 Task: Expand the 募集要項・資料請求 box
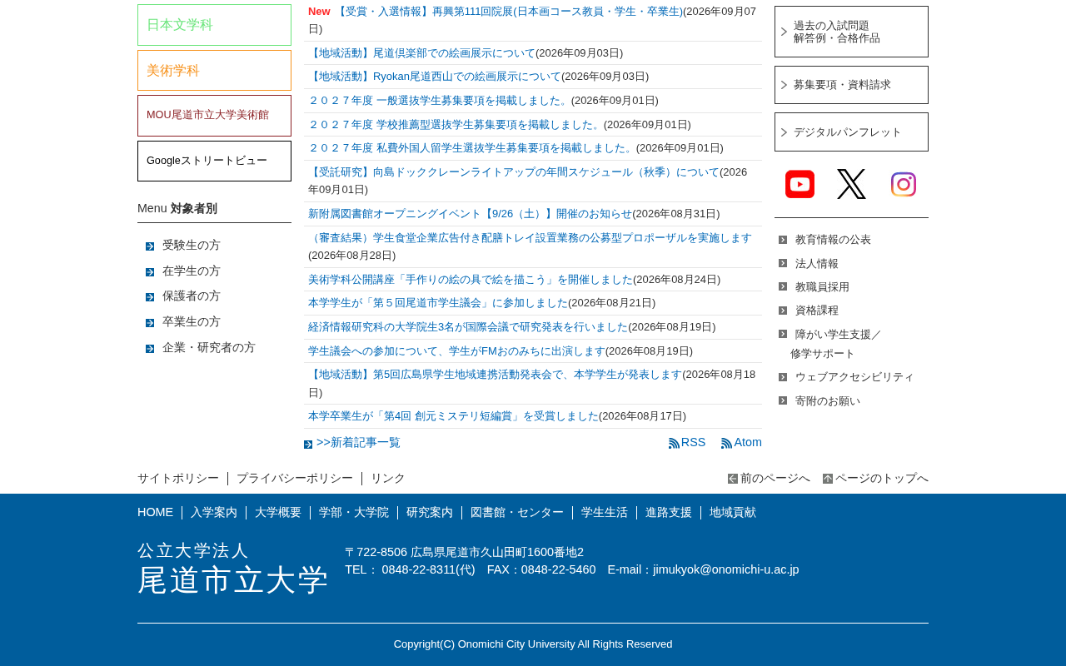(x=851, y=85)
